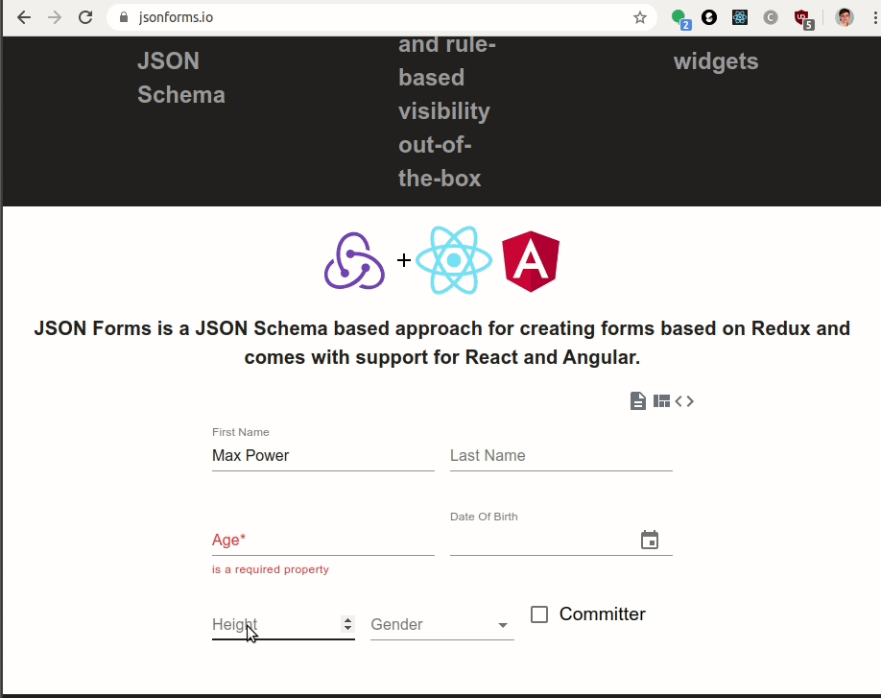This screenshot has height=698, width=881.
Task: Open the React DevTools extension icon
Action: (x=739, y=18)
